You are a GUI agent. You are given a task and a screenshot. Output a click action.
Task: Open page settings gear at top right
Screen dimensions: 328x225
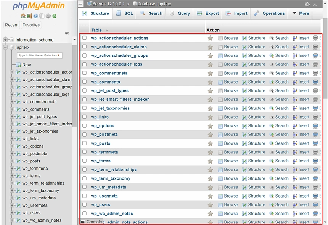(x=307, y=4)
